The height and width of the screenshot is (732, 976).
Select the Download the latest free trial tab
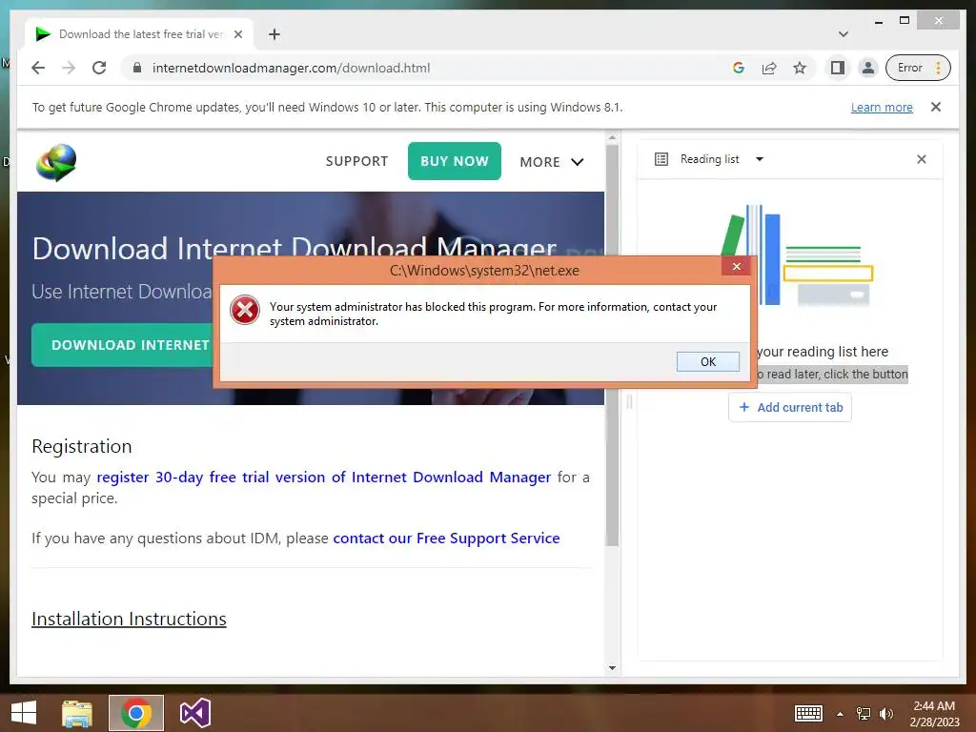point(138,34)
